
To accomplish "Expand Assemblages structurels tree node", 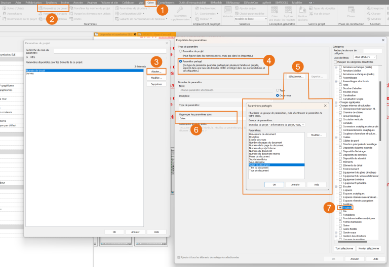I will 336,81.
